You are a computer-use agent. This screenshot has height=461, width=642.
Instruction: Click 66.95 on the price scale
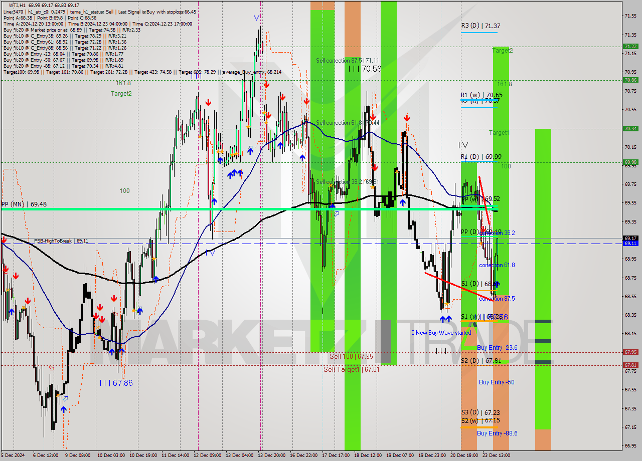[630, 445]
